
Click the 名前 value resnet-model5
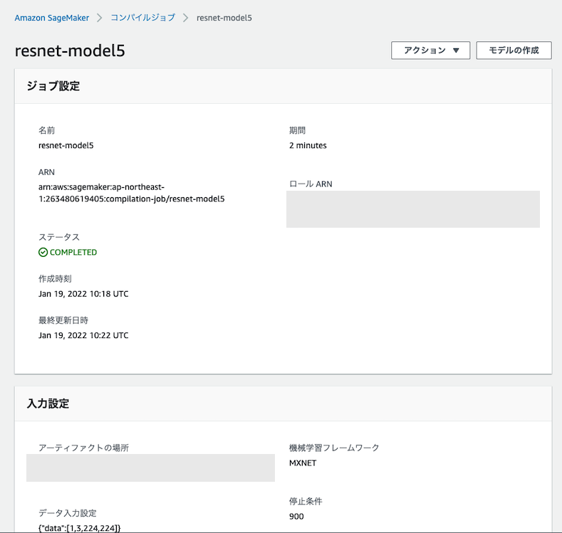(66, 145)
